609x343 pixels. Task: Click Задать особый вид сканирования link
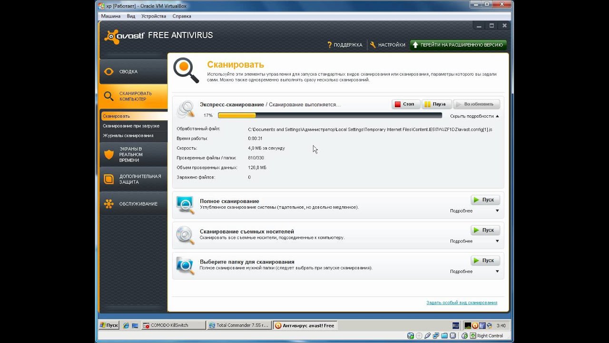(462, 303)
